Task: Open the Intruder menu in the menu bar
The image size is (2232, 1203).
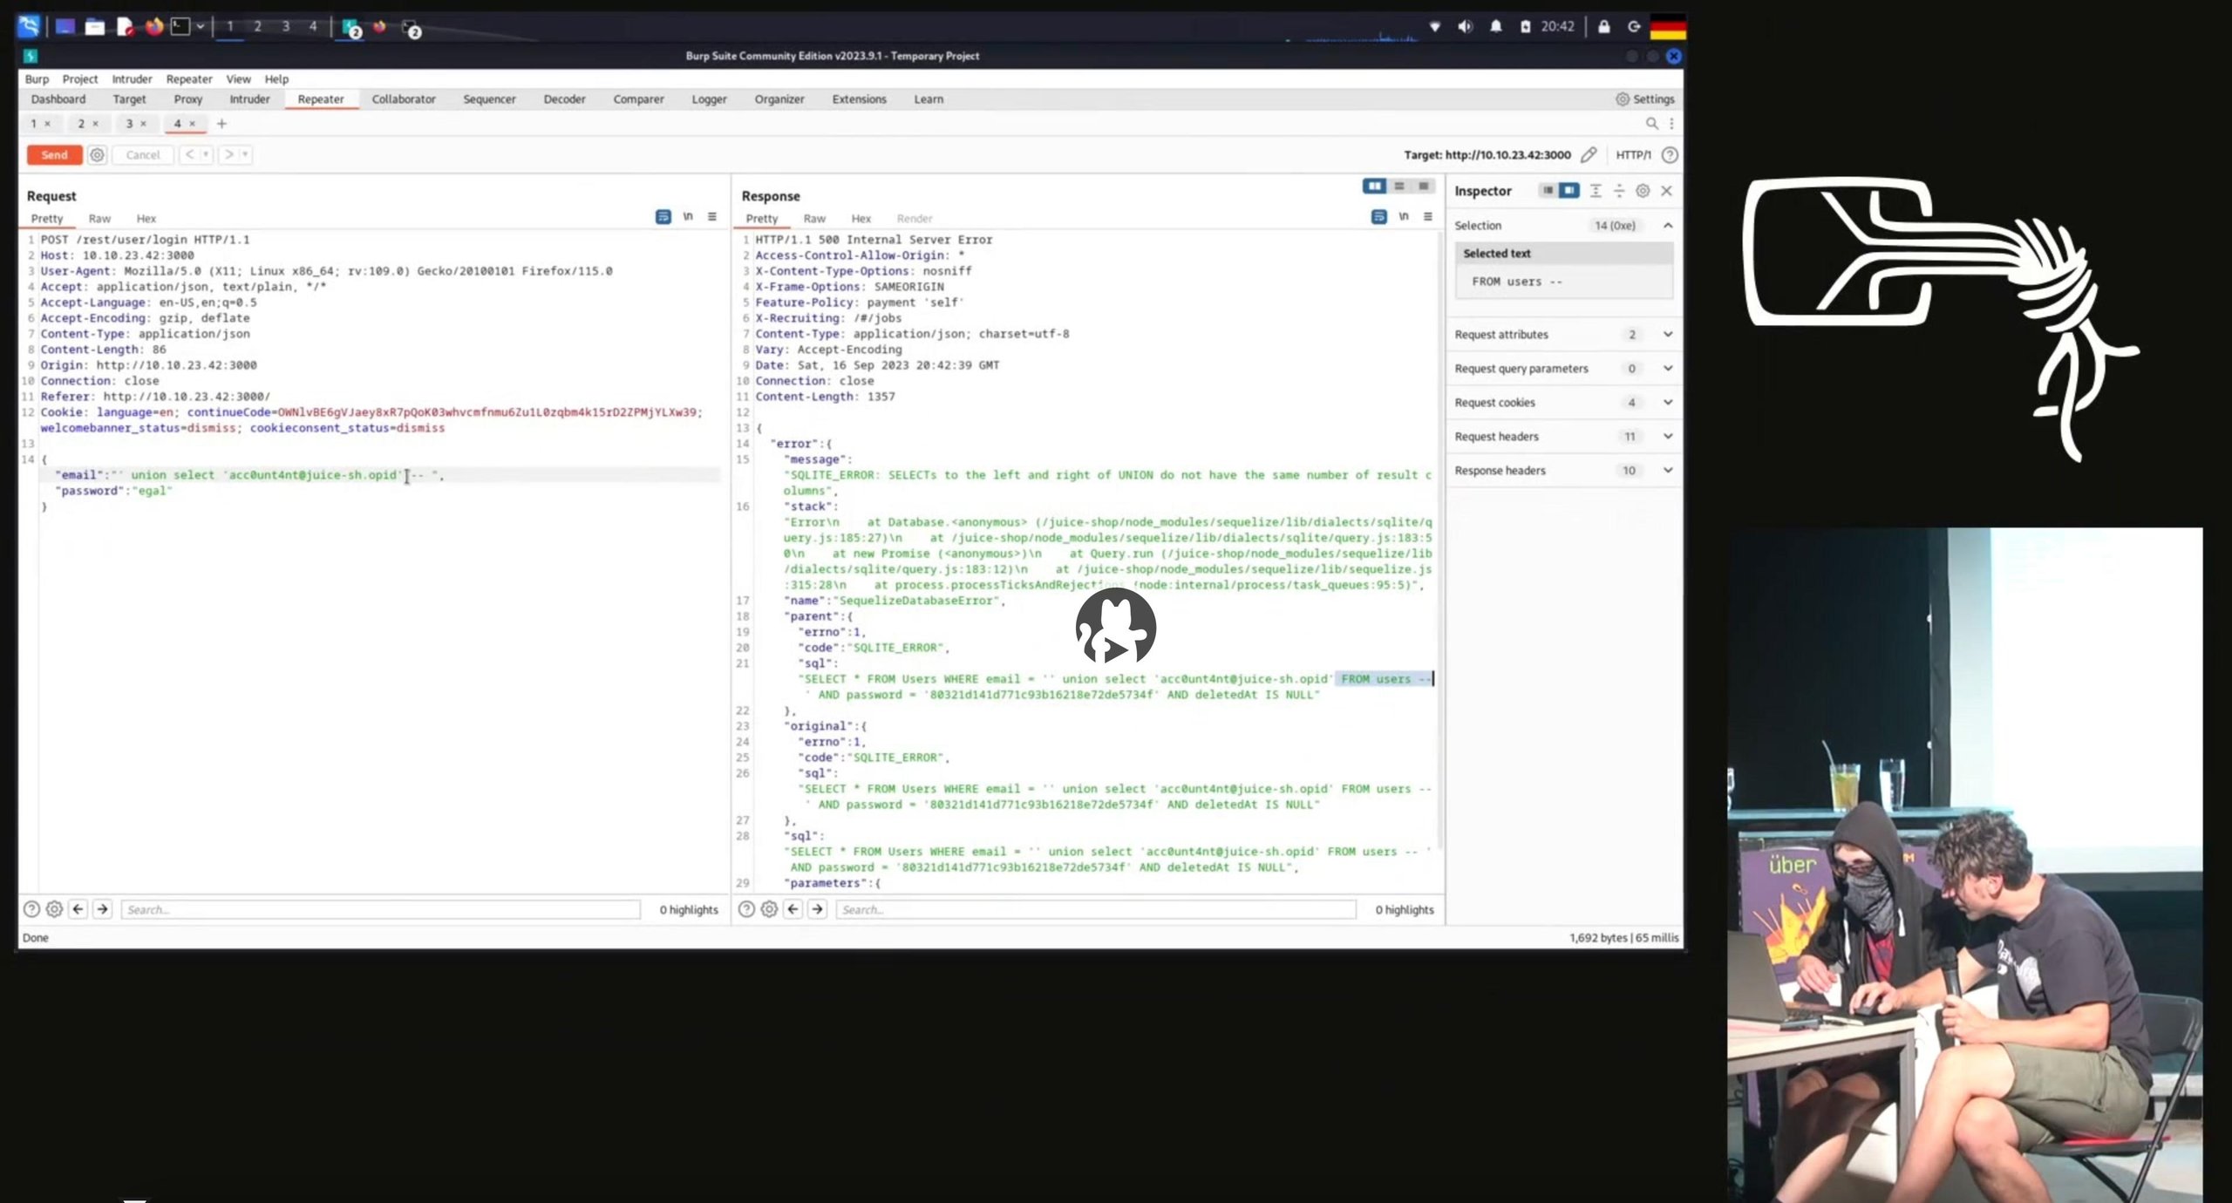Action: point(132,79)
